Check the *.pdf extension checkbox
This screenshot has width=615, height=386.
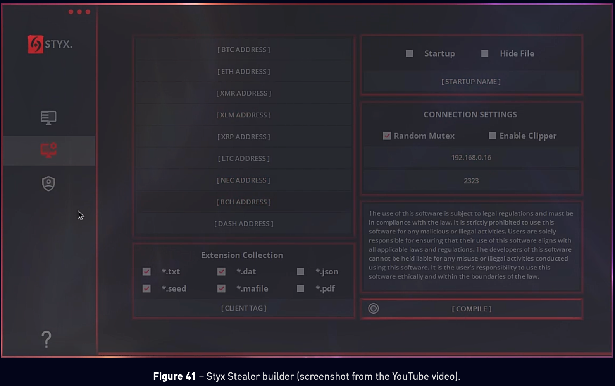point(300,288)
